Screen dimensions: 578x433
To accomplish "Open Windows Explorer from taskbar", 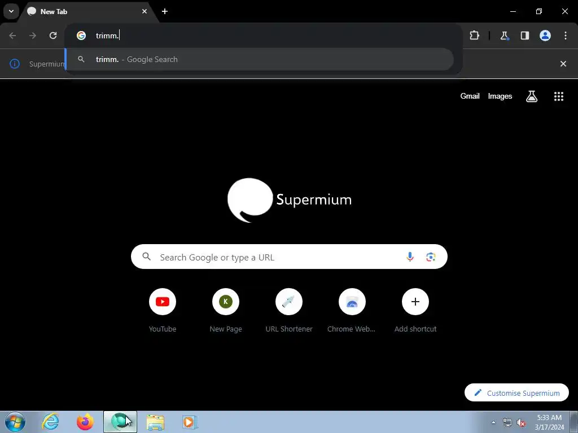I will tap(155, 422).
